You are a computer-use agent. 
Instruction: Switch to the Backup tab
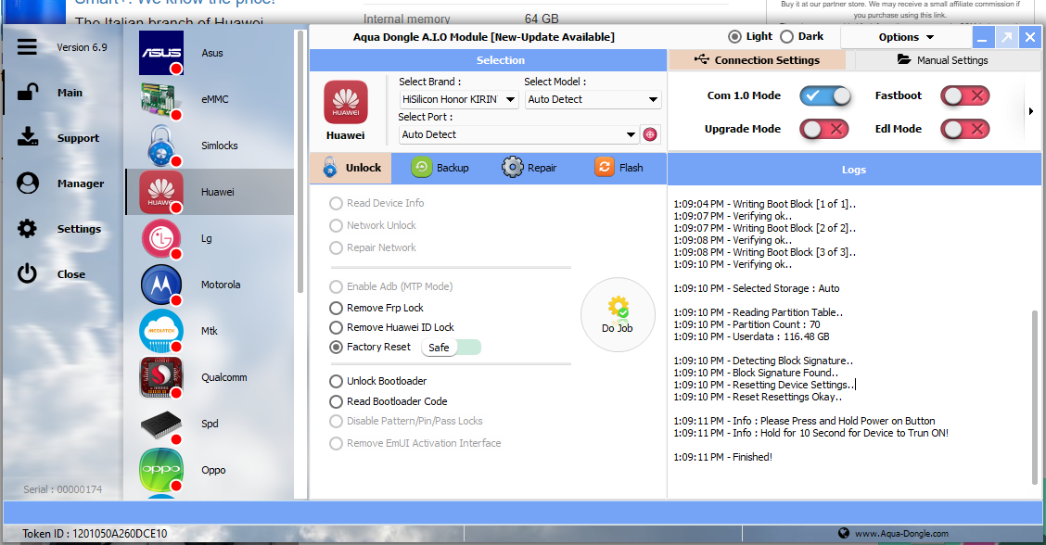(440, 168)
